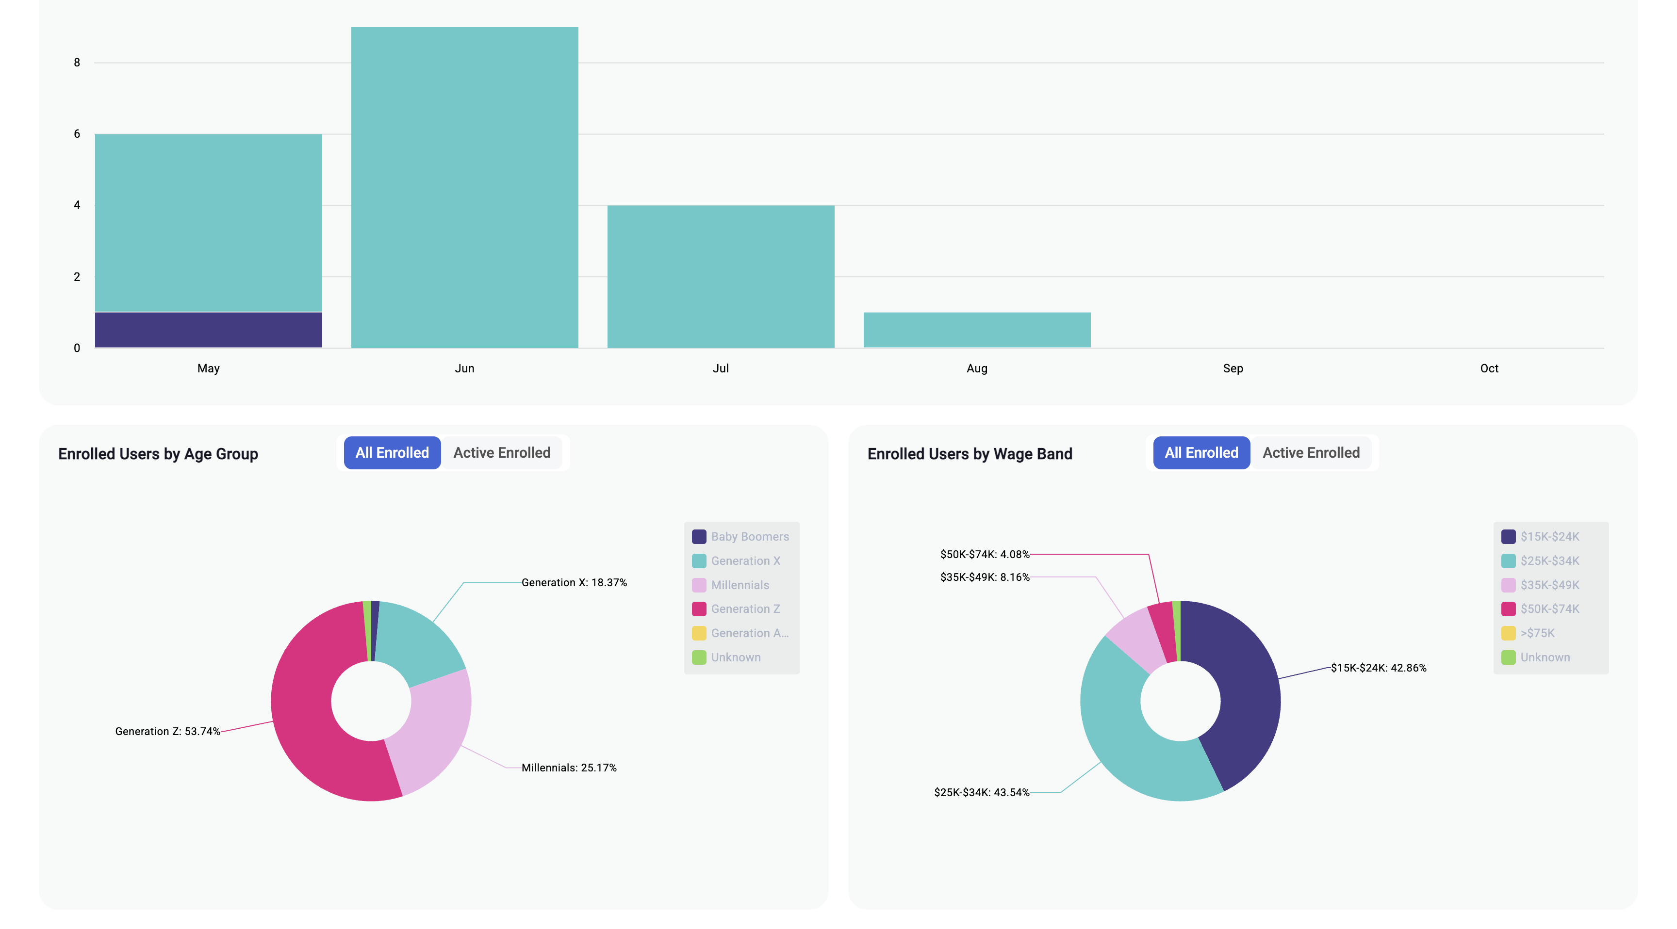Select All Enrolled for the Age Group chart
Image resolution: width=1677 pixels, height=929 pixels.
[x=392, y=453]
